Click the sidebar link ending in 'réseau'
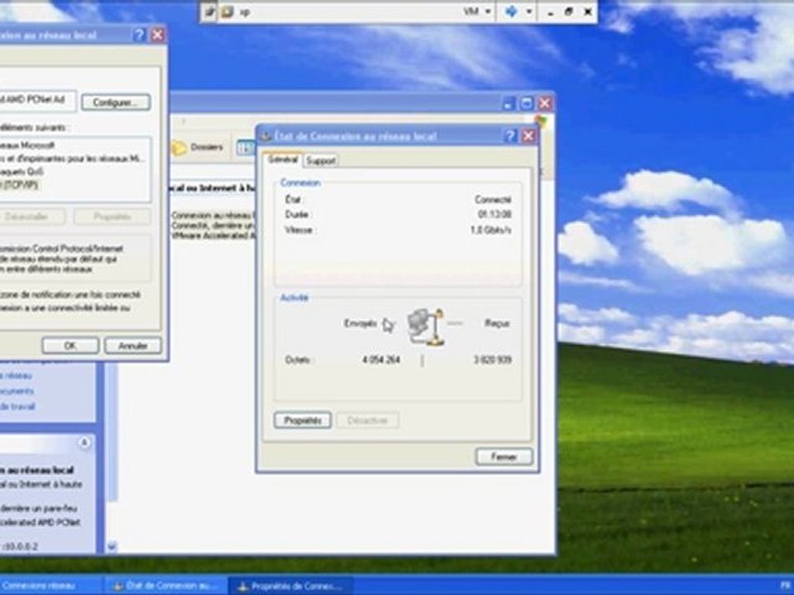This screenshot has width=794, height=595. [x=17, y=375]
